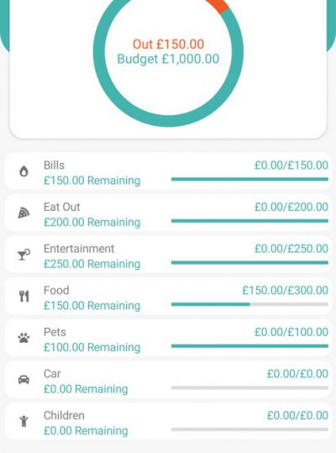Image resolution: width=336 pixels, height=453 pixels.
Task: Click the £200.00 Remaining Eat Out text
Action: (x=92, y=222)
